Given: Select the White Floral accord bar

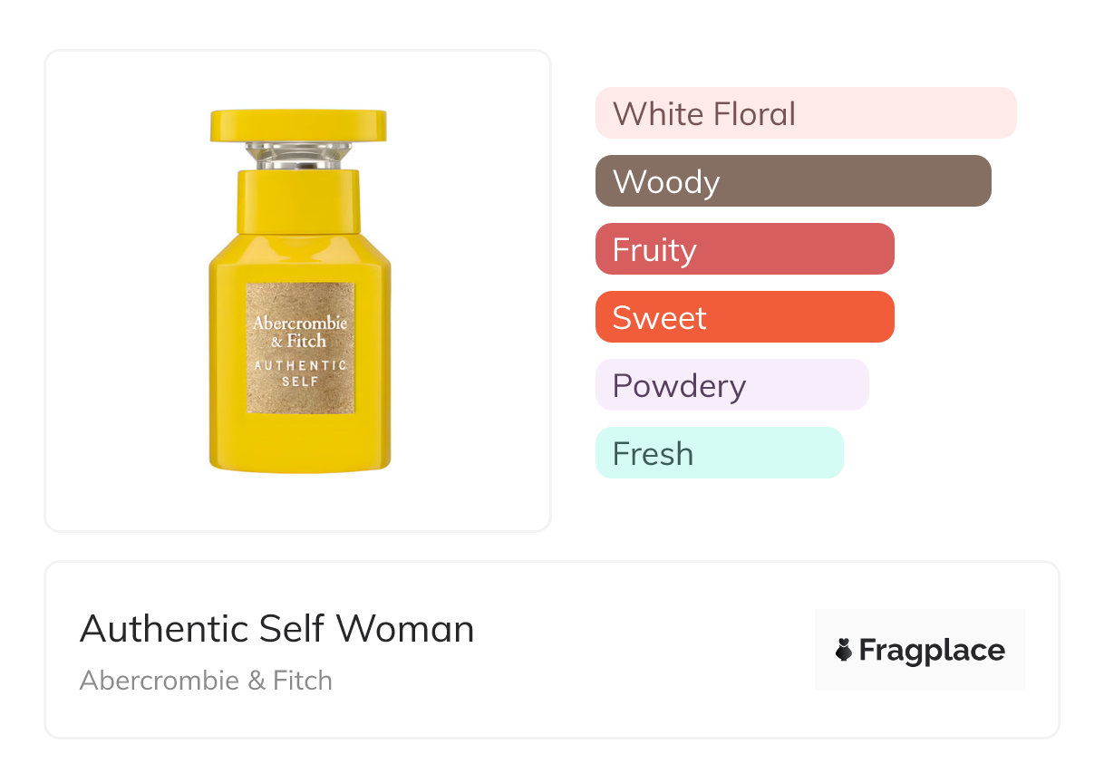Looking at the screenshot, I should pyautogui.click(x=805, y=113).
